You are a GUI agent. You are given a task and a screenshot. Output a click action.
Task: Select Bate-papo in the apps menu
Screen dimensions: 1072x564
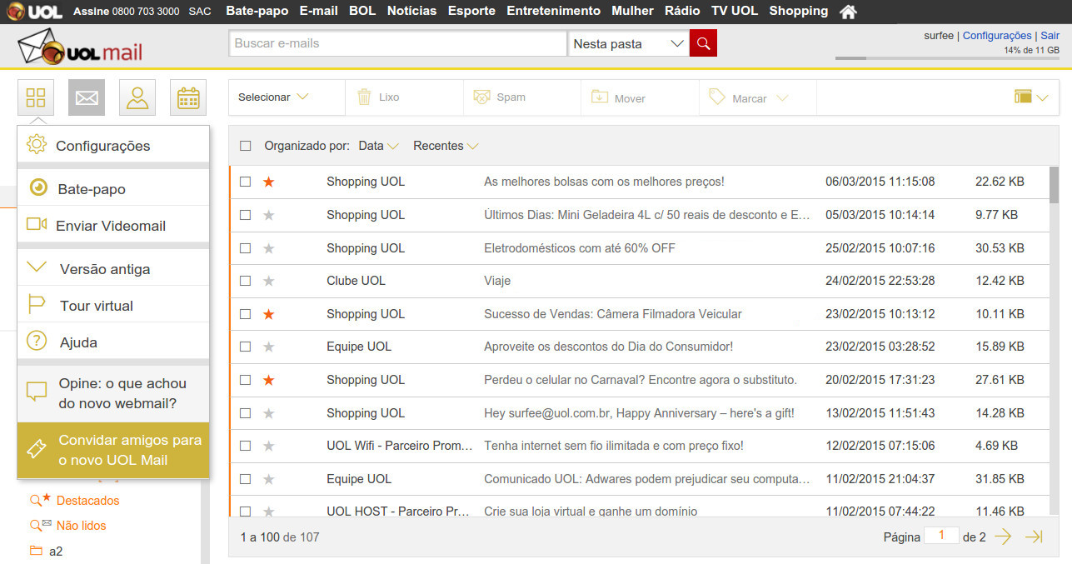pyautogui.click(x=113, y=189)
